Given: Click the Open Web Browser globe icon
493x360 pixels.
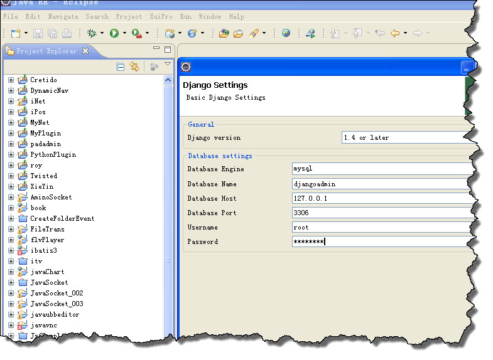Looking at the screenshot, I should click(x=286, y=33).
